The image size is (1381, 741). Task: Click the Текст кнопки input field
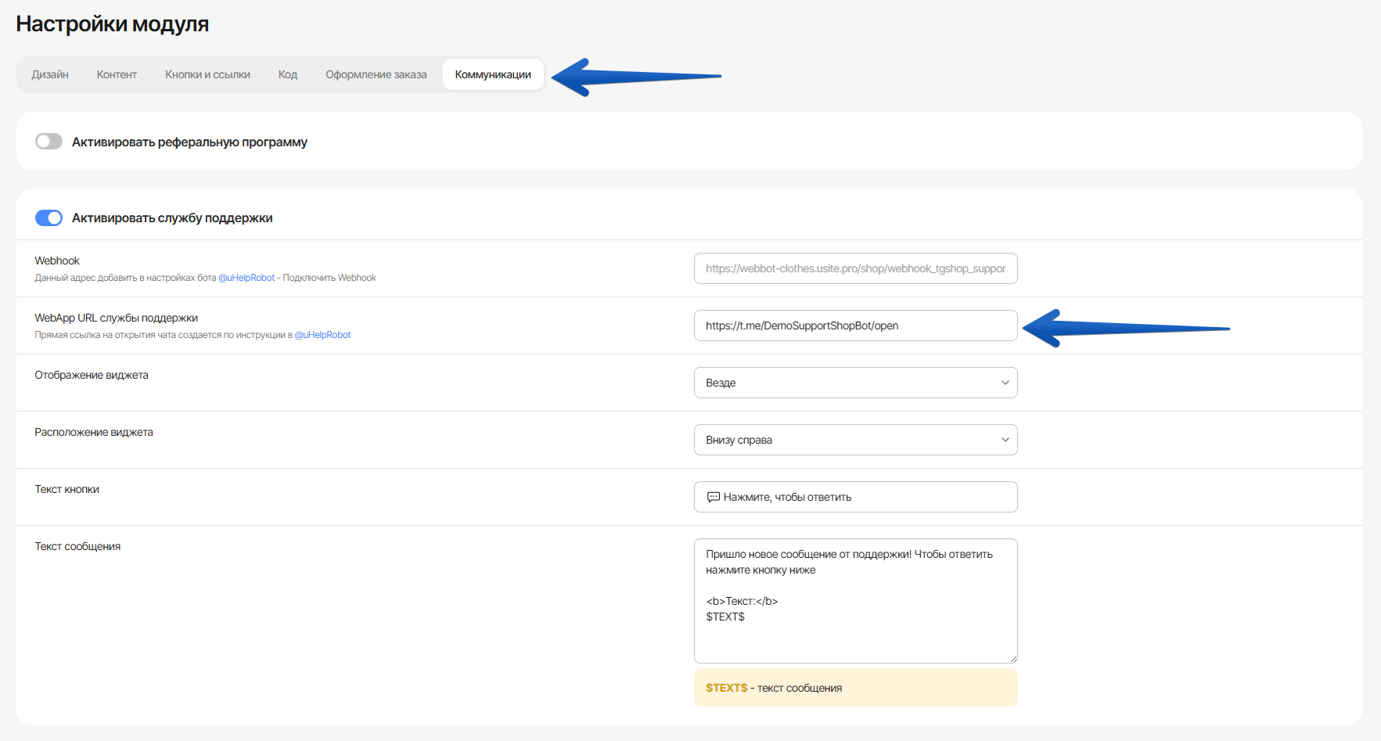855,497
